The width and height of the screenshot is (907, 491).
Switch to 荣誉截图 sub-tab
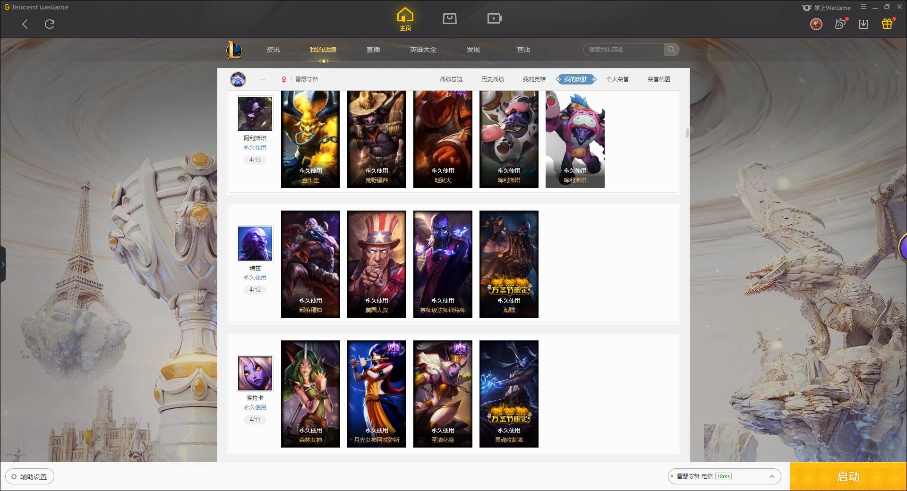coord(659,79)
